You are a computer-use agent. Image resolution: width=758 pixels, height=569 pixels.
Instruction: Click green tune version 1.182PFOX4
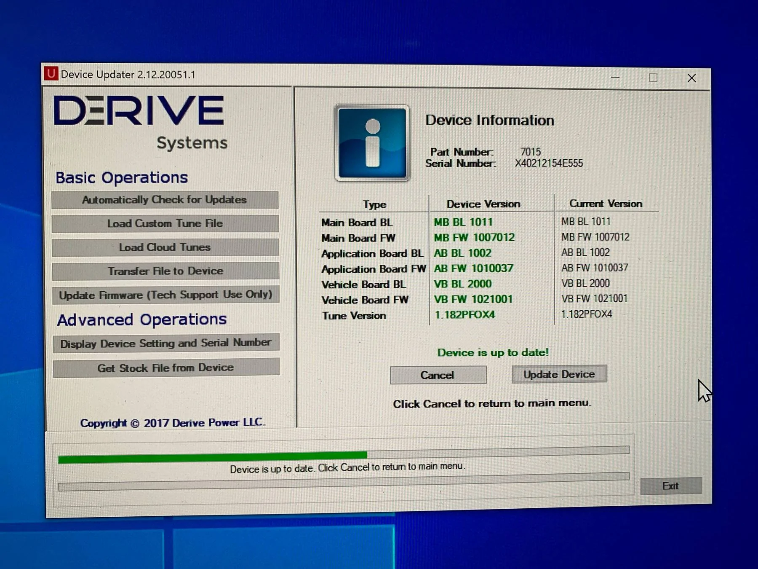pos(465,315)
